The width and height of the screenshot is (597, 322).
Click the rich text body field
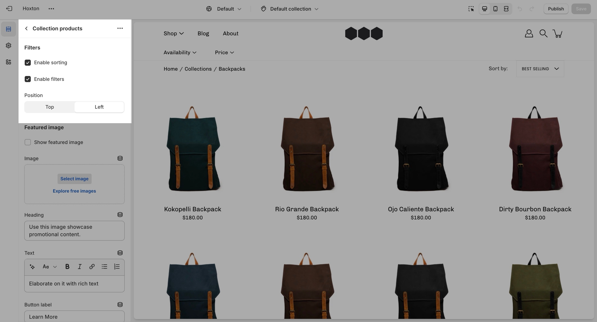click(74, 284)
